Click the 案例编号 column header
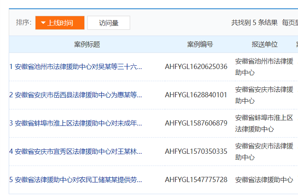Viewport: 298px width, 196px height. (200, 44)
